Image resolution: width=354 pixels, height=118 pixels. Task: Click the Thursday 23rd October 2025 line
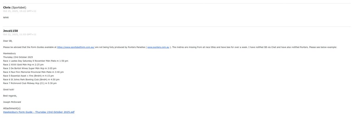[x=18, y=57]
